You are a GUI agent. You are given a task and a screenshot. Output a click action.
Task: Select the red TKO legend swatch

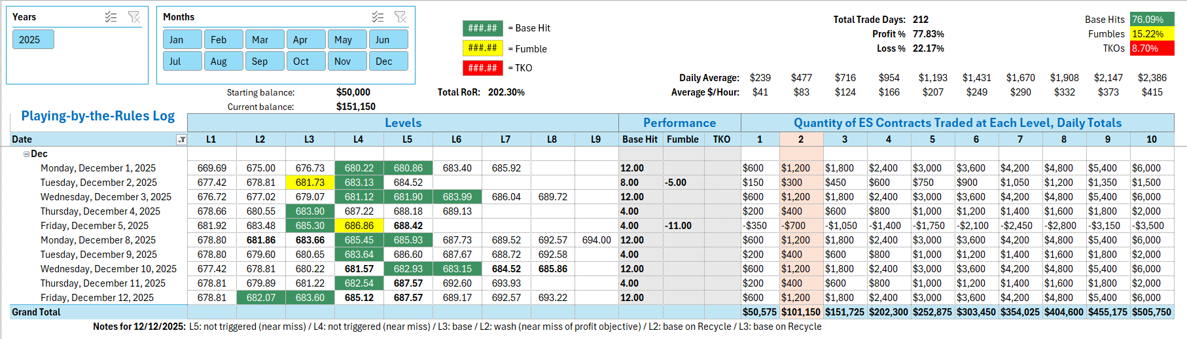482,68
